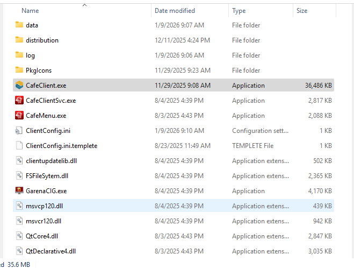The image size is (354, 268).
Task: Click the PkgIcons folder icon
Action: pyautogui.click(x=19, y=70)
